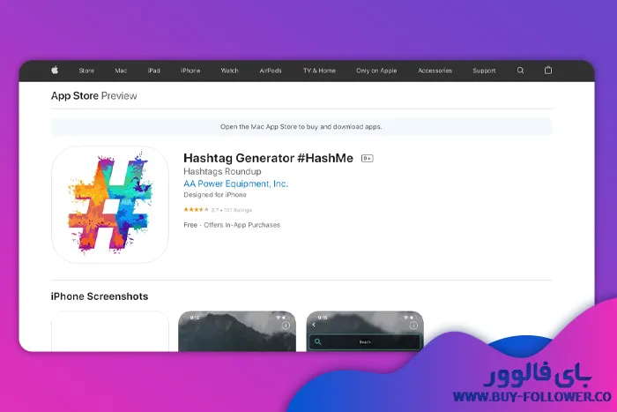The height and width of the screenshot is (412, 617).
Task: Open the Mac menu
Action: pyautogui.click(x=121, y=71)
